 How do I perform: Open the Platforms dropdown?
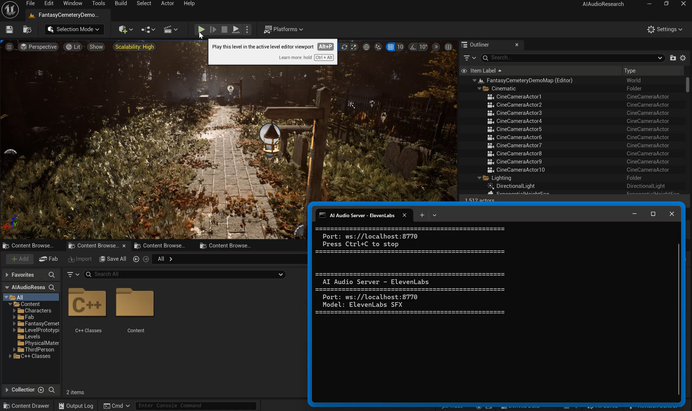coord(283,29)
